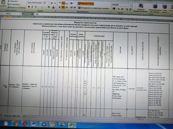Click the Name Box showing B335
173x129 pixels.
9,13
